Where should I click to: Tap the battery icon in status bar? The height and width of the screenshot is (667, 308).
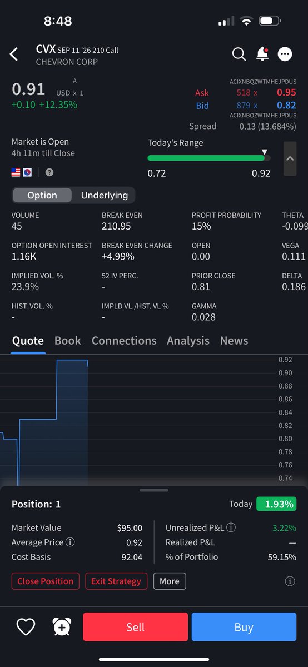tap(270, 21)
